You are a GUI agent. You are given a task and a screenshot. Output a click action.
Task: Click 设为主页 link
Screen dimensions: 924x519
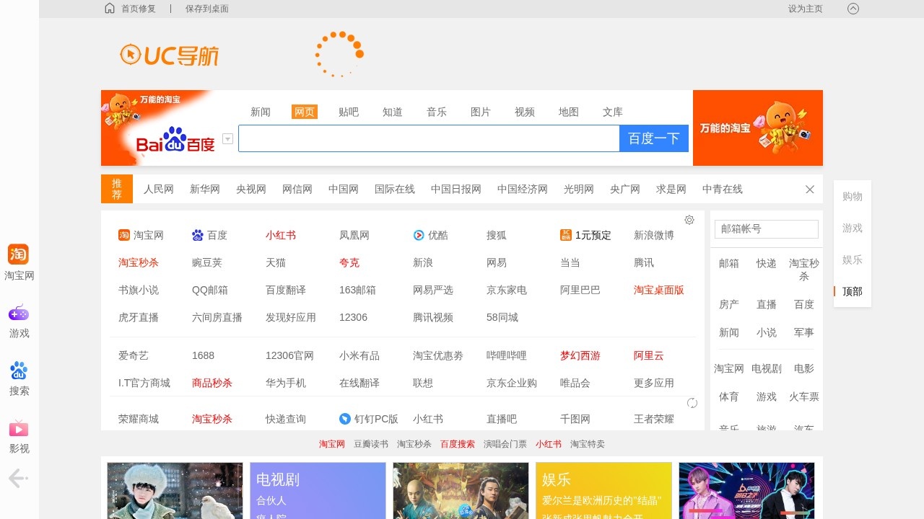pyautogui.click(x=806, y=9)
